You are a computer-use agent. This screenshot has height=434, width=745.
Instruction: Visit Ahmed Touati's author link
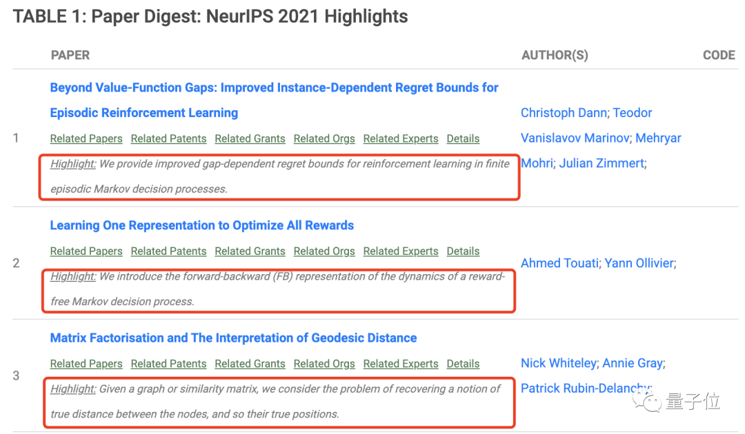point(559,263)
